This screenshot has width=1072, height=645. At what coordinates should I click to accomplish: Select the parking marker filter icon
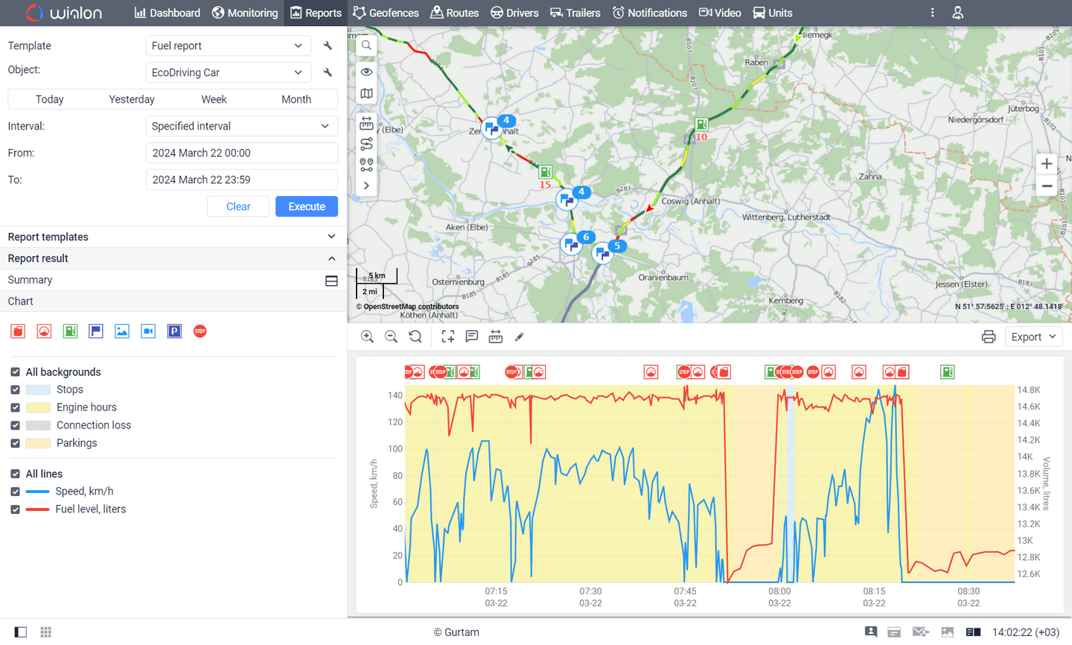tap(174, 331)
